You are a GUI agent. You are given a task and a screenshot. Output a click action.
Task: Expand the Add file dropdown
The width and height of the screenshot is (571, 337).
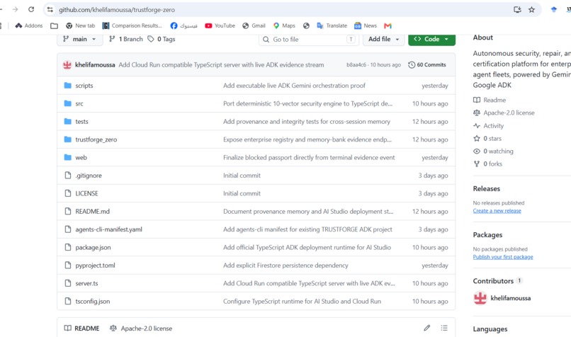pyautogui.click(x=383, y=39)
